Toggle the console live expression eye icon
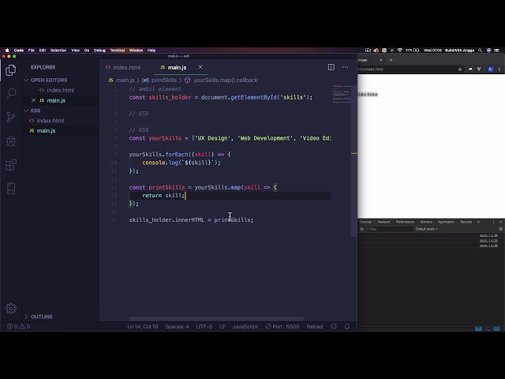The image size is (505, 379). (x=361, y=229)
